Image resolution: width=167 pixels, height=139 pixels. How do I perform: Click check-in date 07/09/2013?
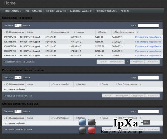click(x=51, y=51)
